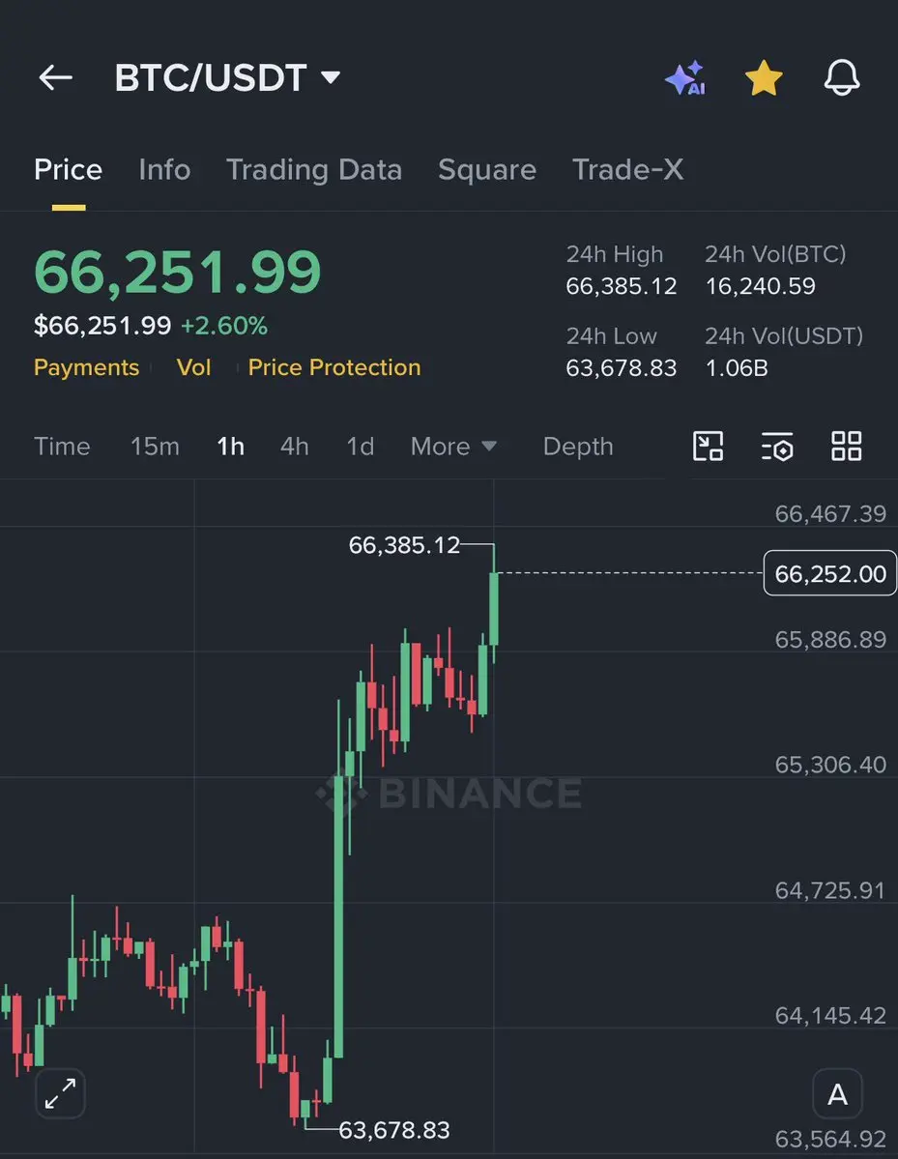Open chart indicator settings icon
The height and width of the screenshot is (1159, 898).
point(777,447)
